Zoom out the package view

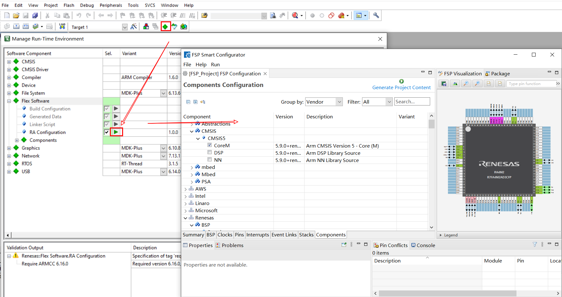[466, 84]
